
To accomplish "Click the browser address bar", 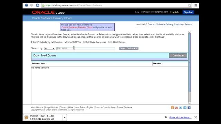I will click(x=116, y=6).
